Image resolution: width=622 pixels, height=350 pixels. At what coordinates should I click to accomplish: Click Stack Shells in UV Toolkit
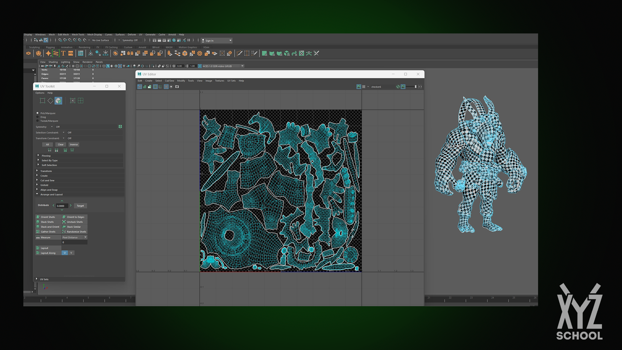[x=48, y=222]
